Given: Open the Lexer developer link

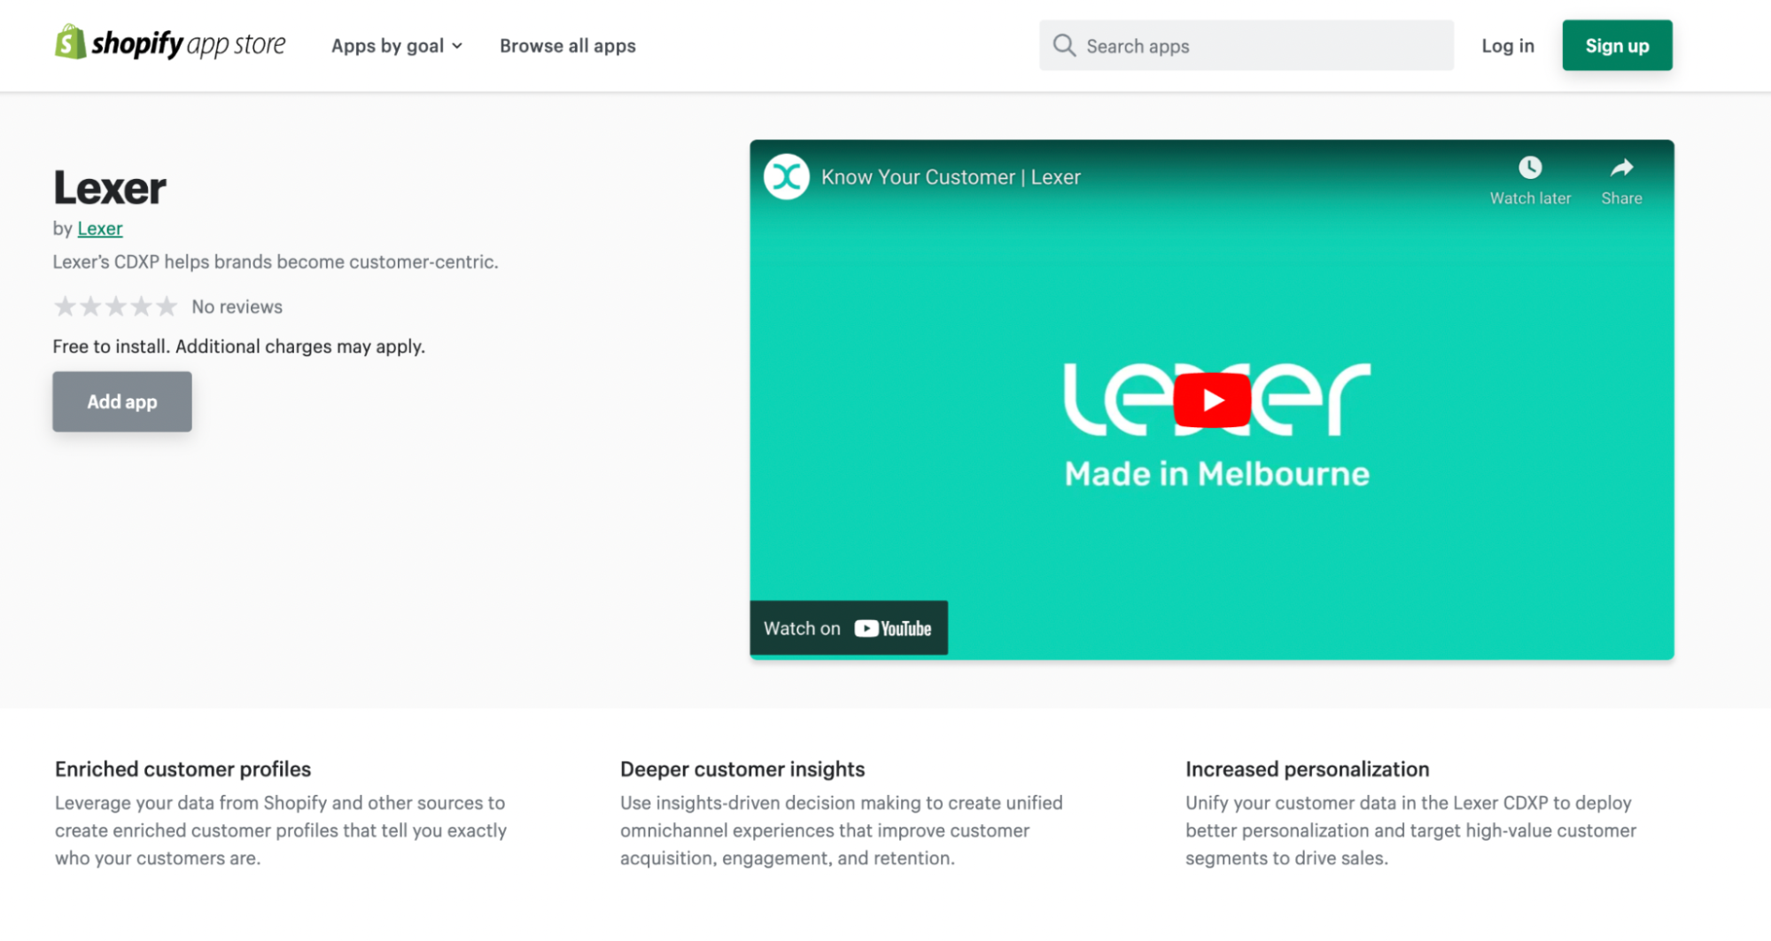Looking at the screenshot, I should pos(100,229).
